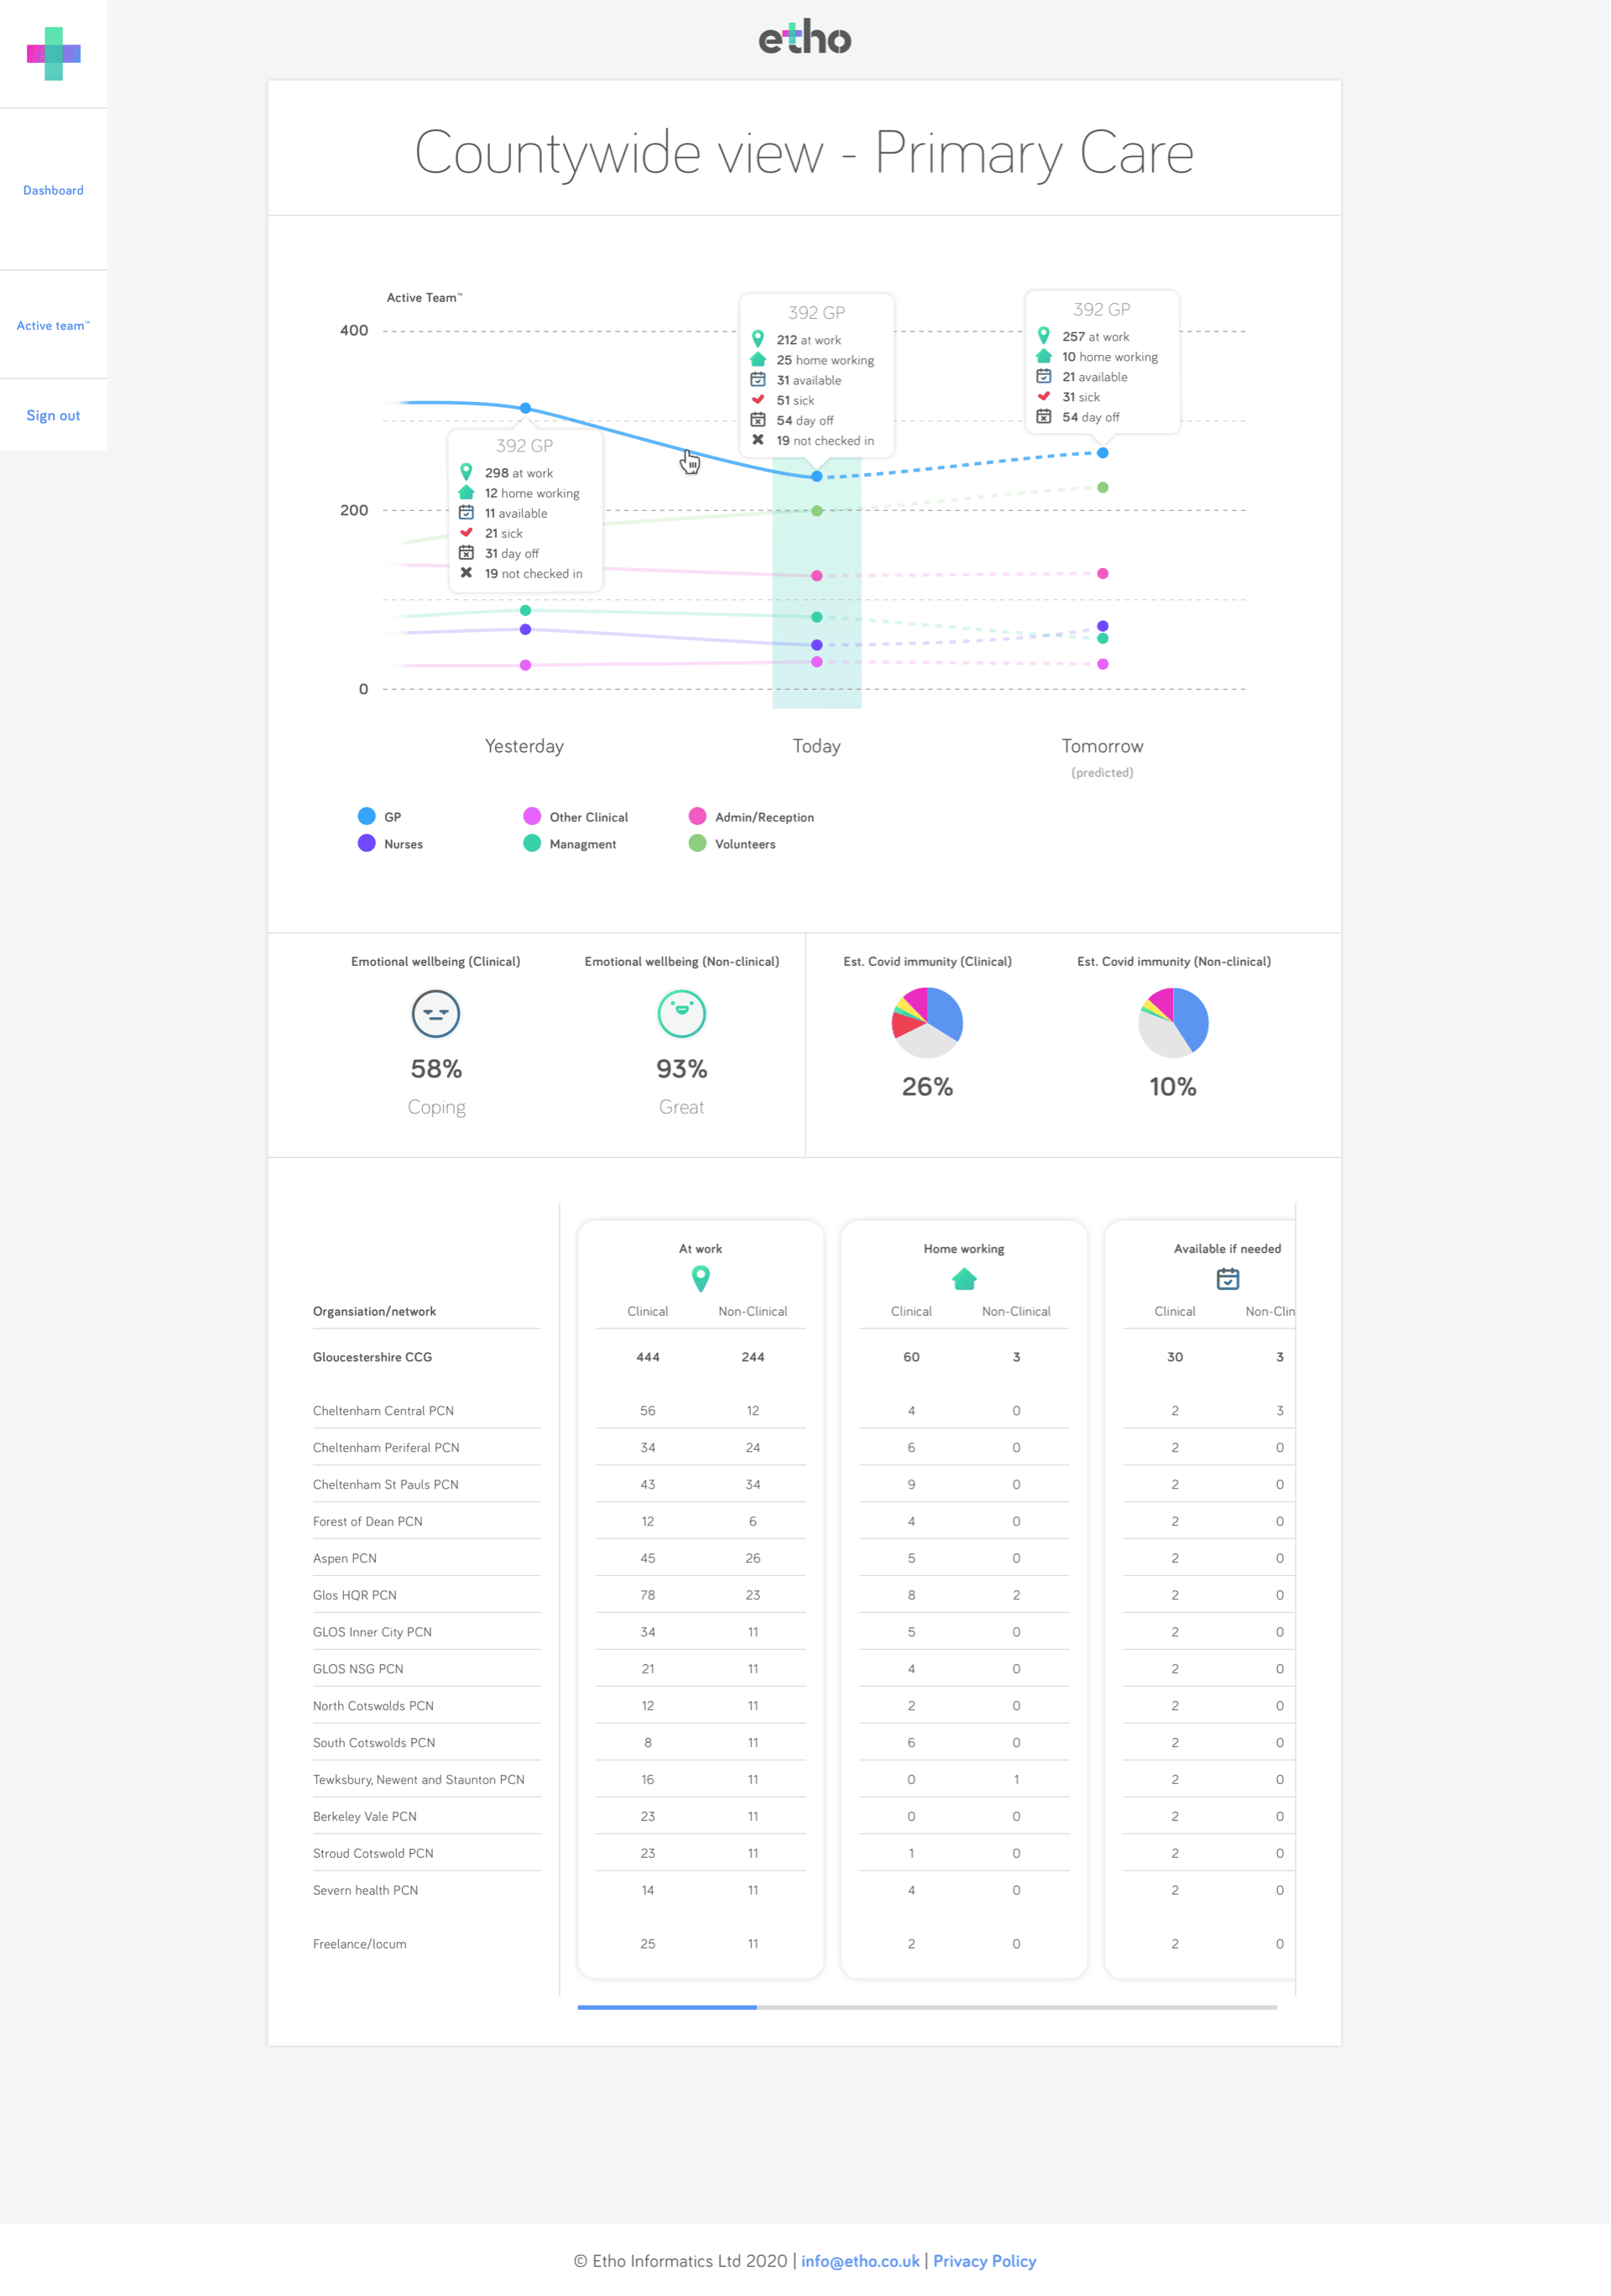Click the info@etho.co.uk email link
Image resolution: width=1611 pixels, height=2296 pixels.
coord(860,2261)
